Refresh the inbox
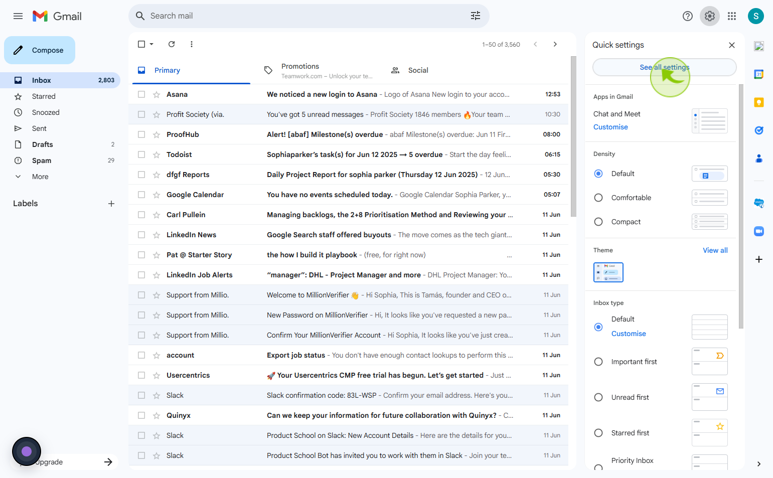 point(172,44)
